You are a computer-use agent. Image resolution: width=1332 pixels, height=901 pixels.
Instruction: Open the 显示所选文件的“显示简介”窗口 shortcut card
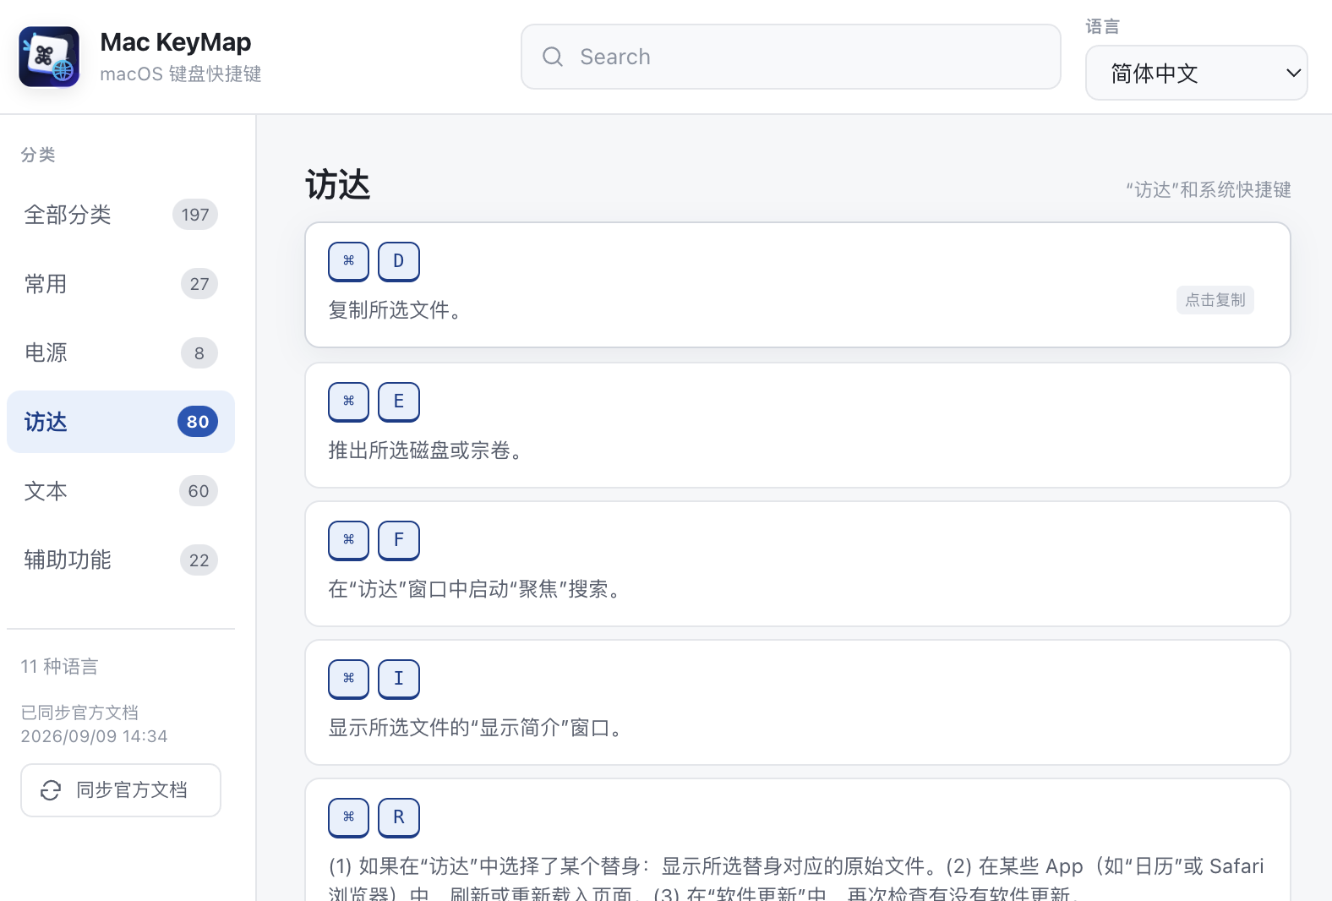point(798,702)
